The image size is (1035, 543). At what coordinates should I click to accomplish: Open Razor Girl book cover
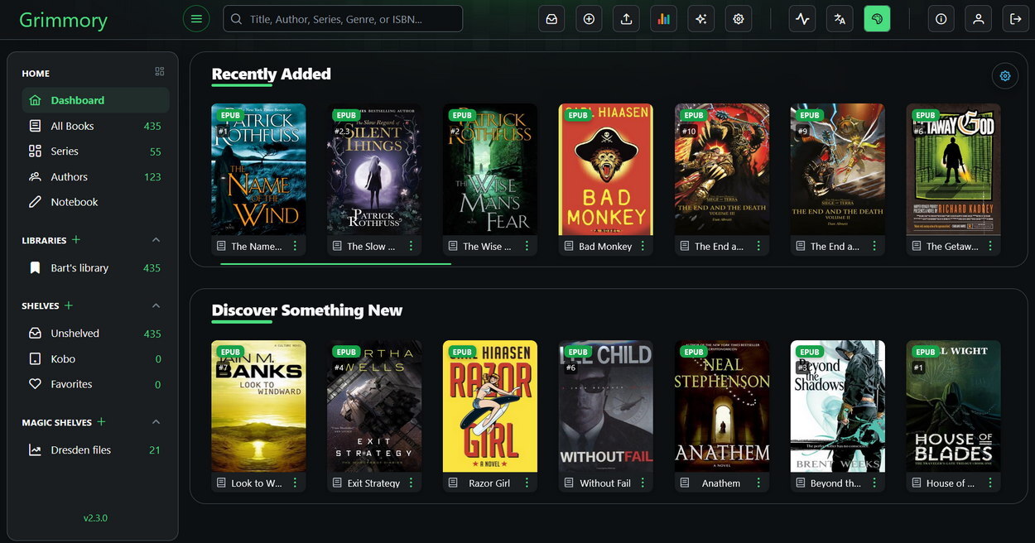click(490, 406)
